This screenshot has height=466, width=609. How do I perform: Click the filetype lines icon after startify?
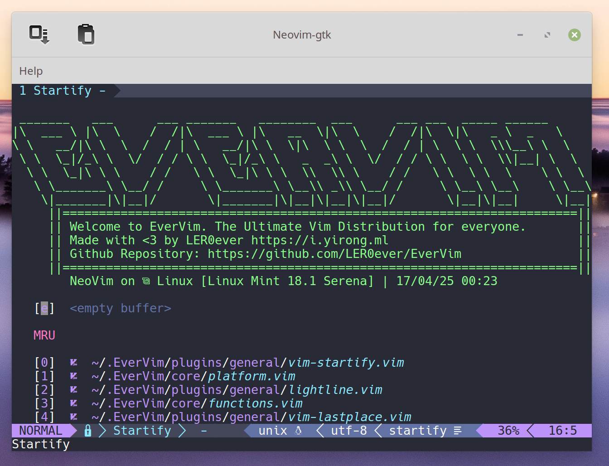458,431
